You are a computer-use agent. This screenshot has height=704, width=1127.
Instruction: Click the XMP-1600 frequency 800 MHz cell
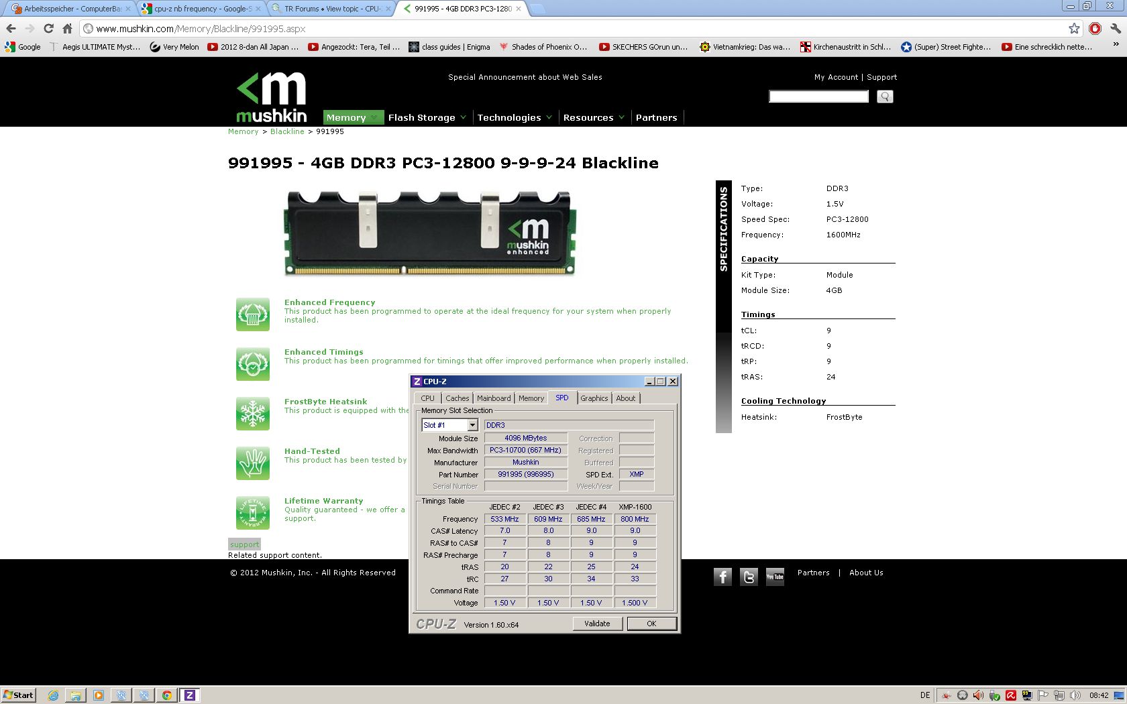[x=635, y=519]
